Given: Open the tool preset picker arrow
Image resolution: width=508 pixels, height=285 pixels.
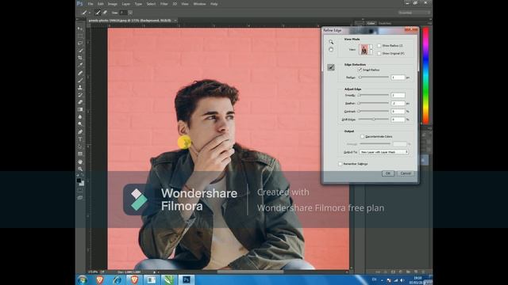Looking at the screenshot, I should [90, 13].
